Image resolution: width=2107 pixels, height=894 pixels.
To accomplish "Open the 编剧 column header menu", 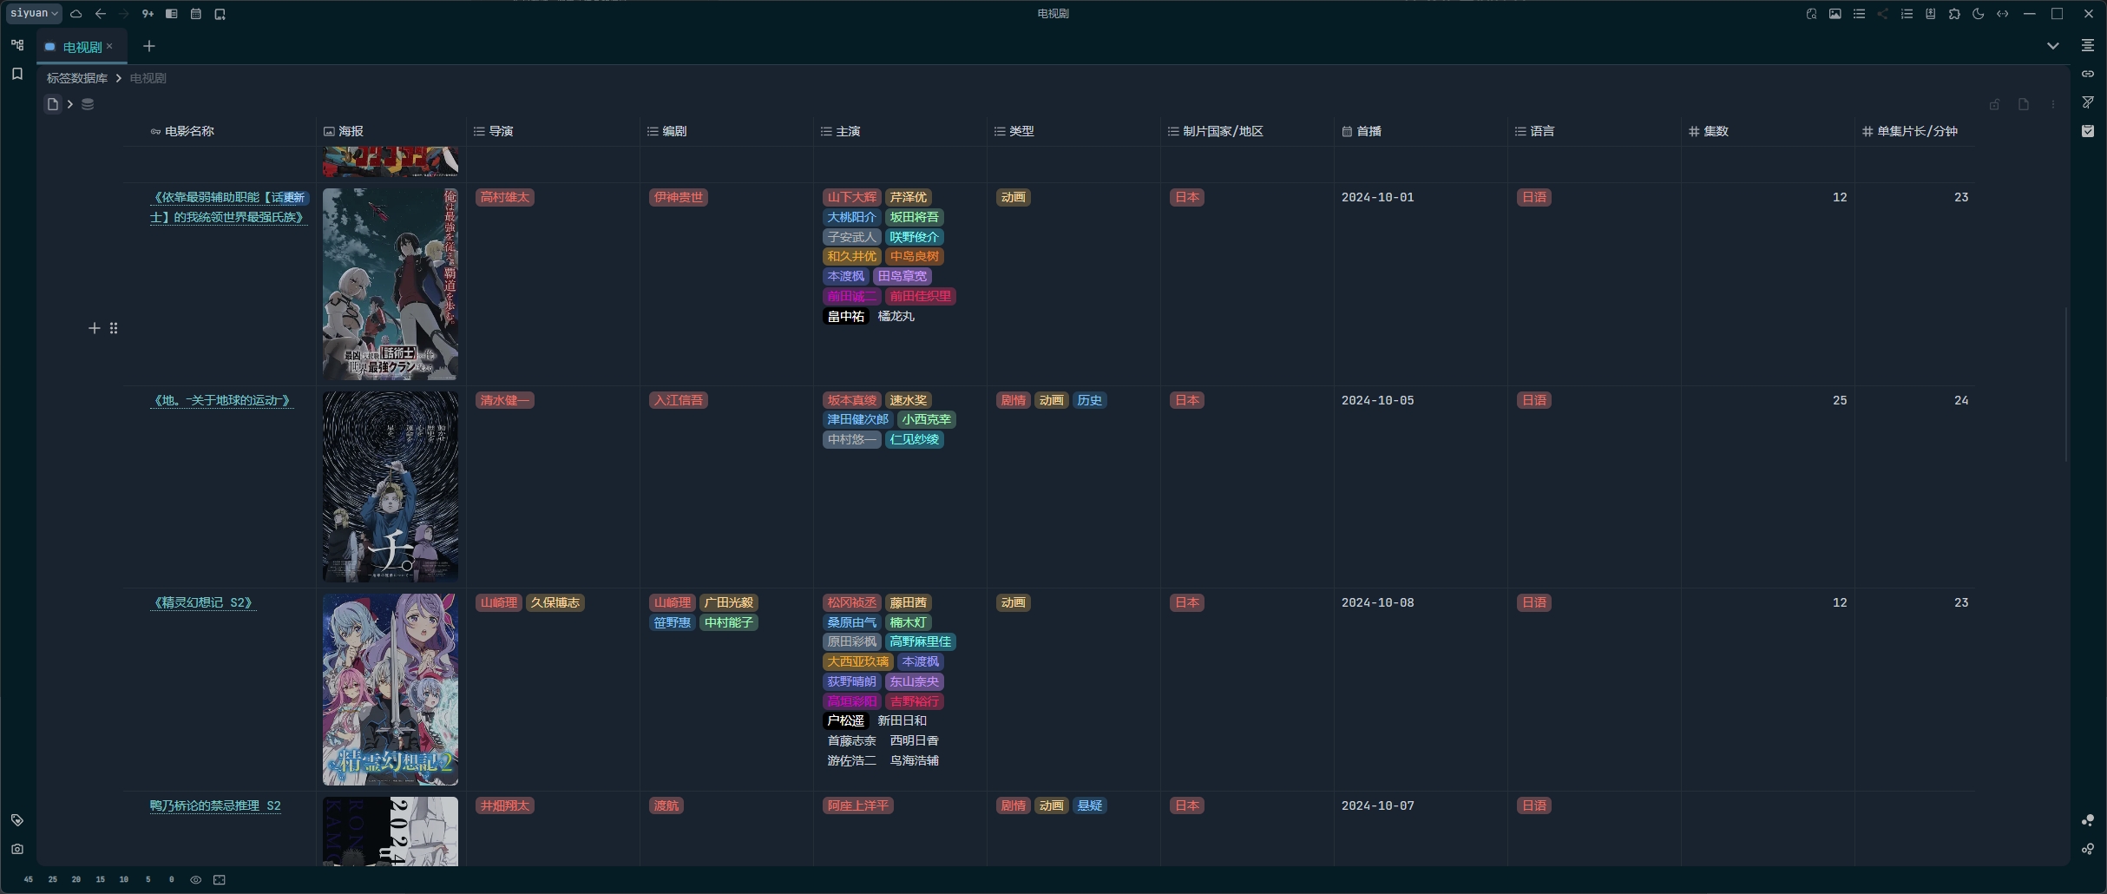I will point(726,131).
